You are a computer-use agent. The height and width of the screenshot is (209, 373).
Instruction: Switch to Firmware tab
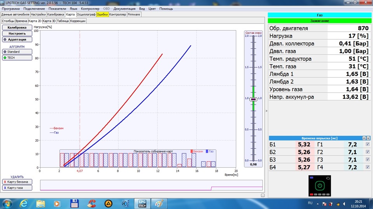pos(134,14)
